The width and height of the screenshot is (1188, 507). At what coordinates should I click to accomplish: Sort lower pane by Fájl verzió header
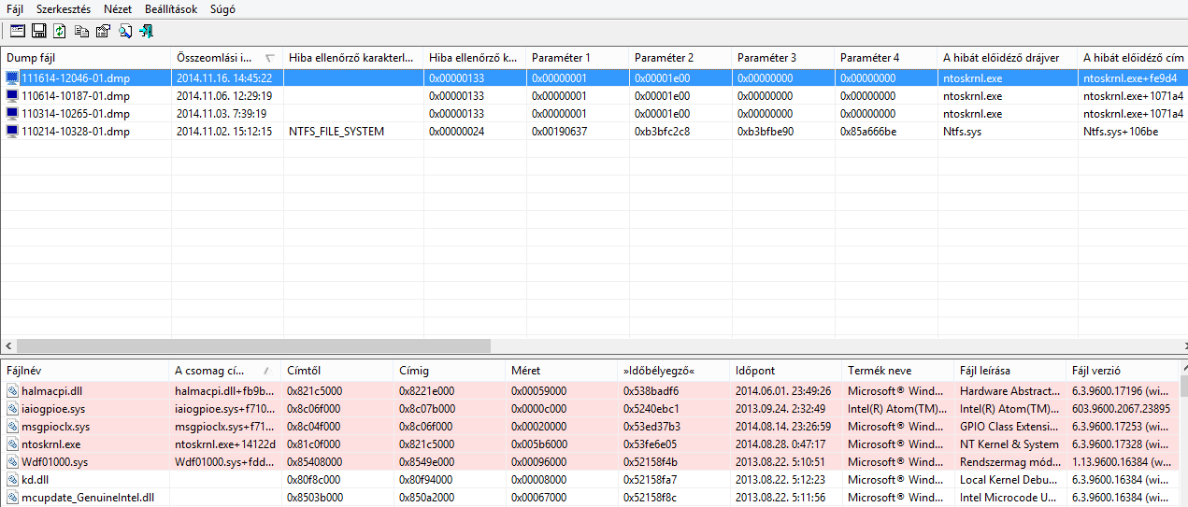[1122, 371]
